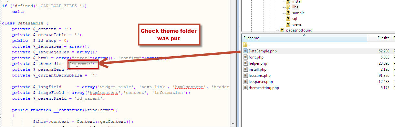Open the parent directory folder icon

pos(245,45)
